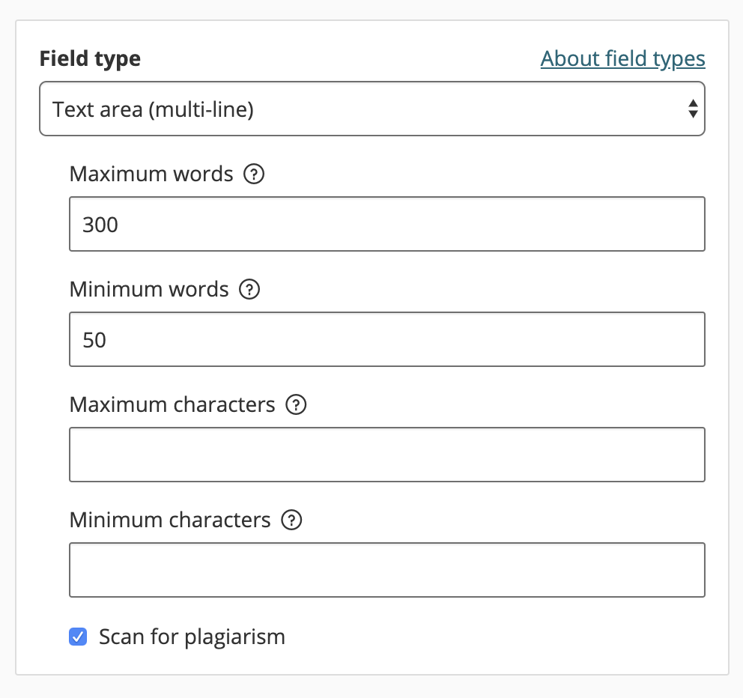Show help icon info for Maximum characters
Image resolution: width=743 pixels, height=698 pixels.
pyautogui.click(x=297, y=405)
